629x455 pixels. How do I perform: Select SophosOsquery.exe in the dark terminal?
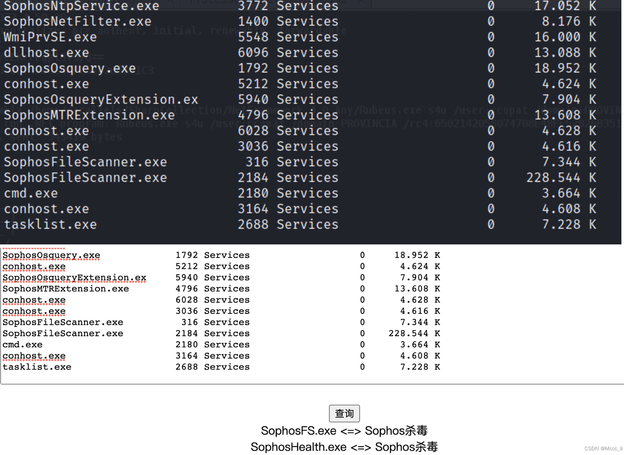70,69
